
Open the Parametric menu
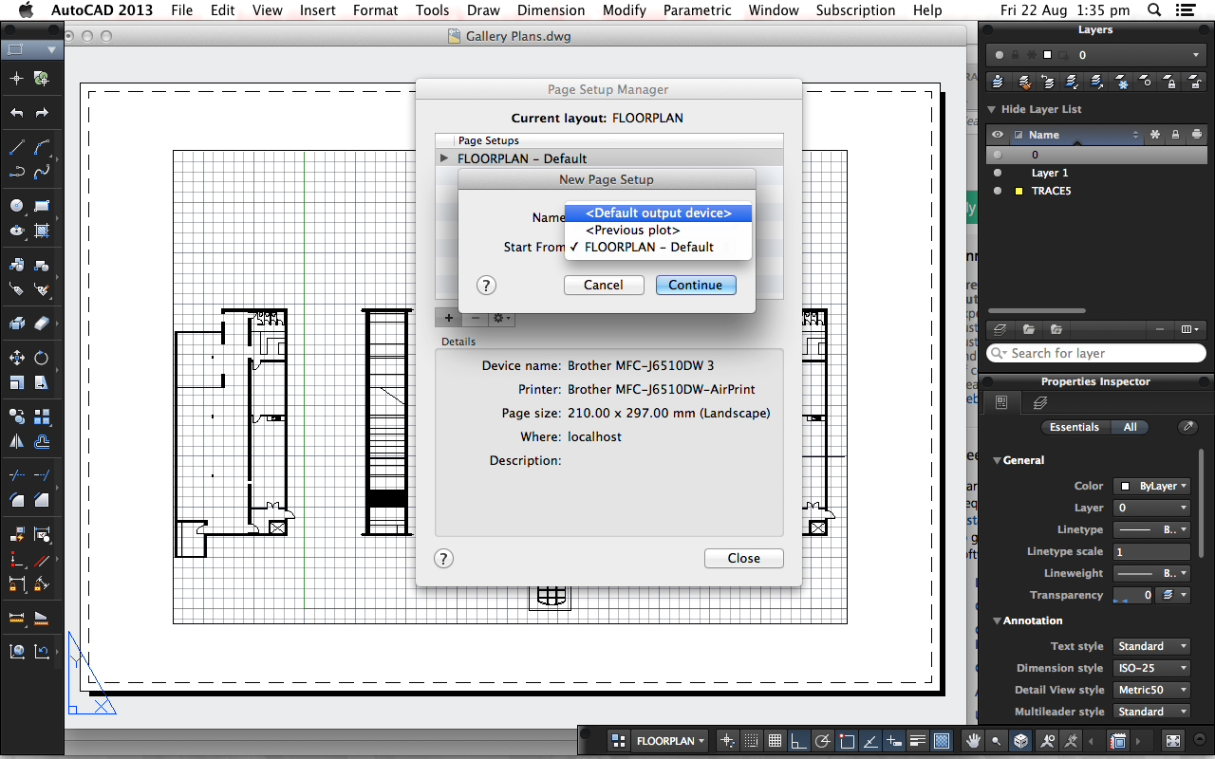pos(697,10)
